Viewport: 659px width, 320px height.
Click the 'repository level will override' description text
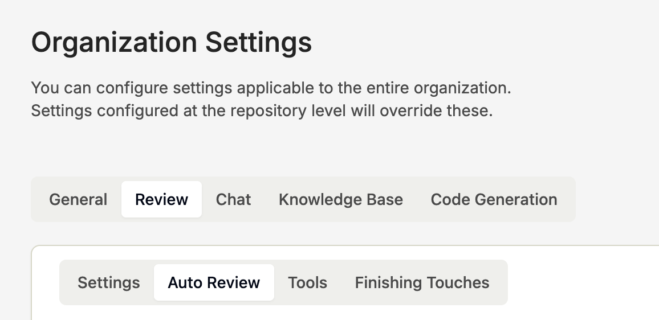[x=261, y=110]
